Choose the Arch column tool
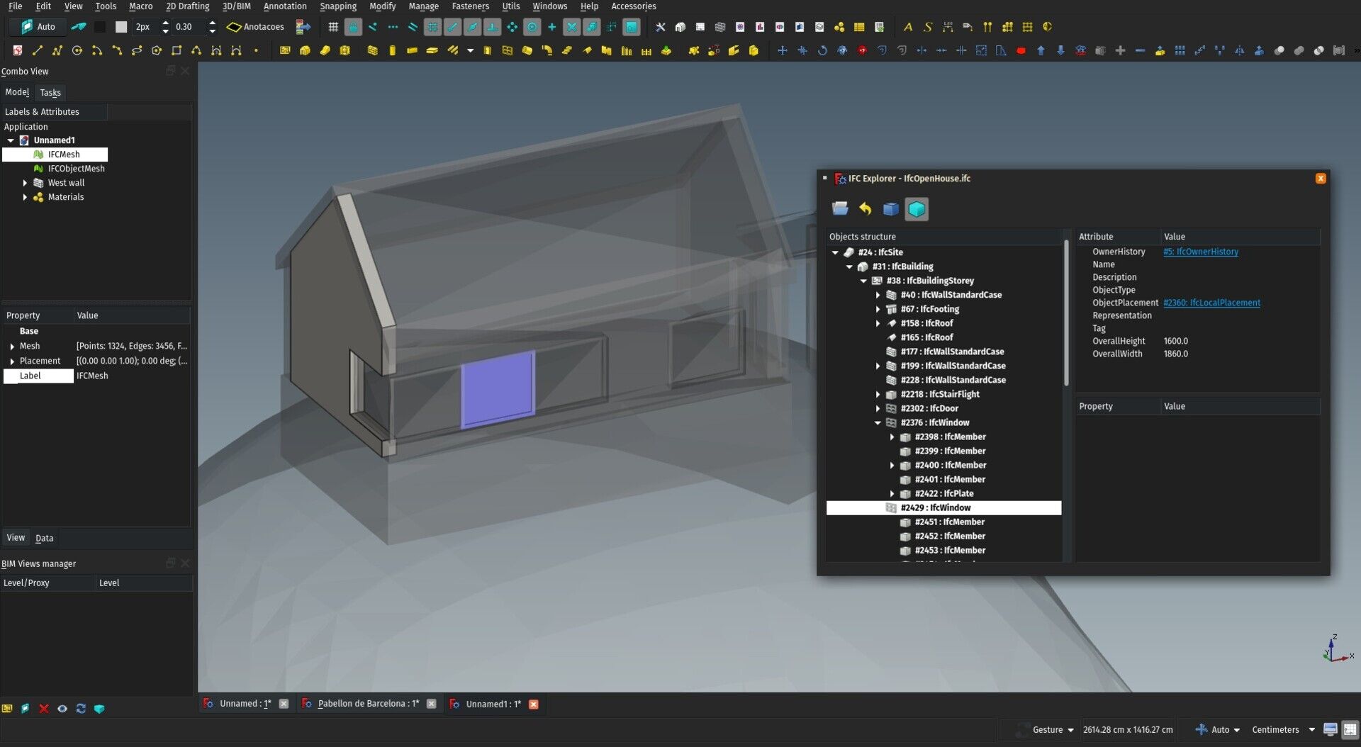1361x747 pixels. (392, 50)
